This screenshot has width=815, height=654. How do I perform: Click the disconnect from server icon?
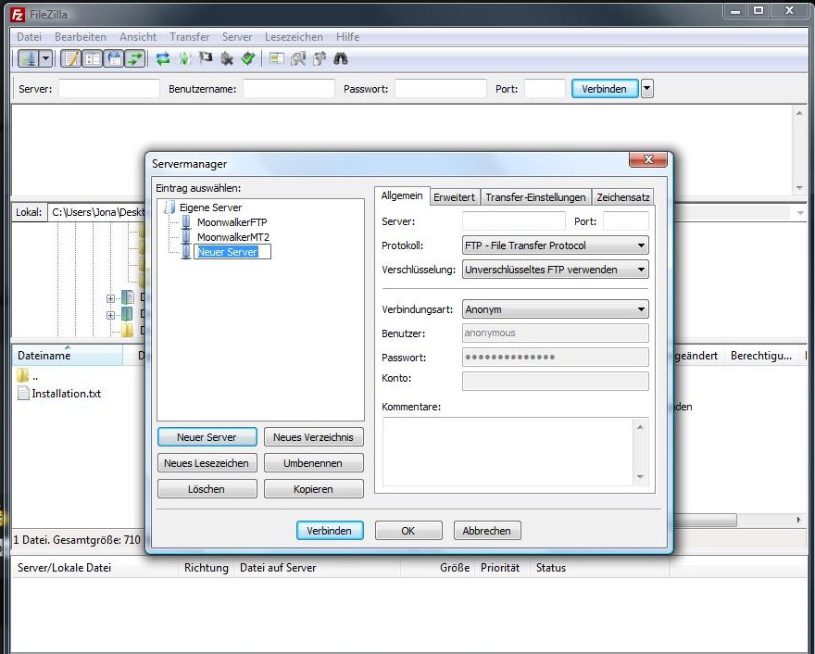pos(227,58)
